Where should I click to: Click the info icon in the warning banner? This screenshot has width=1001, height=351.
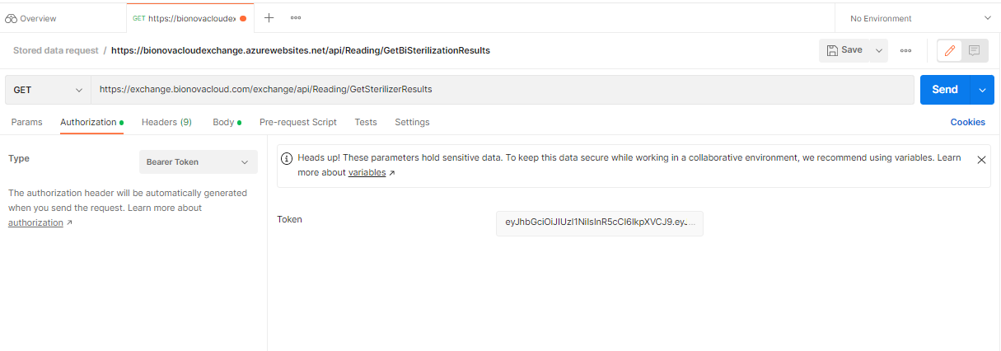point(288,157)
